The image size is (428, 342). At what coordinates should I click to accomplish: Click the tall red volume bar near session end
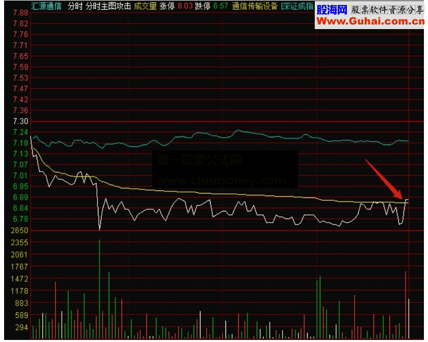pos(406,305)
